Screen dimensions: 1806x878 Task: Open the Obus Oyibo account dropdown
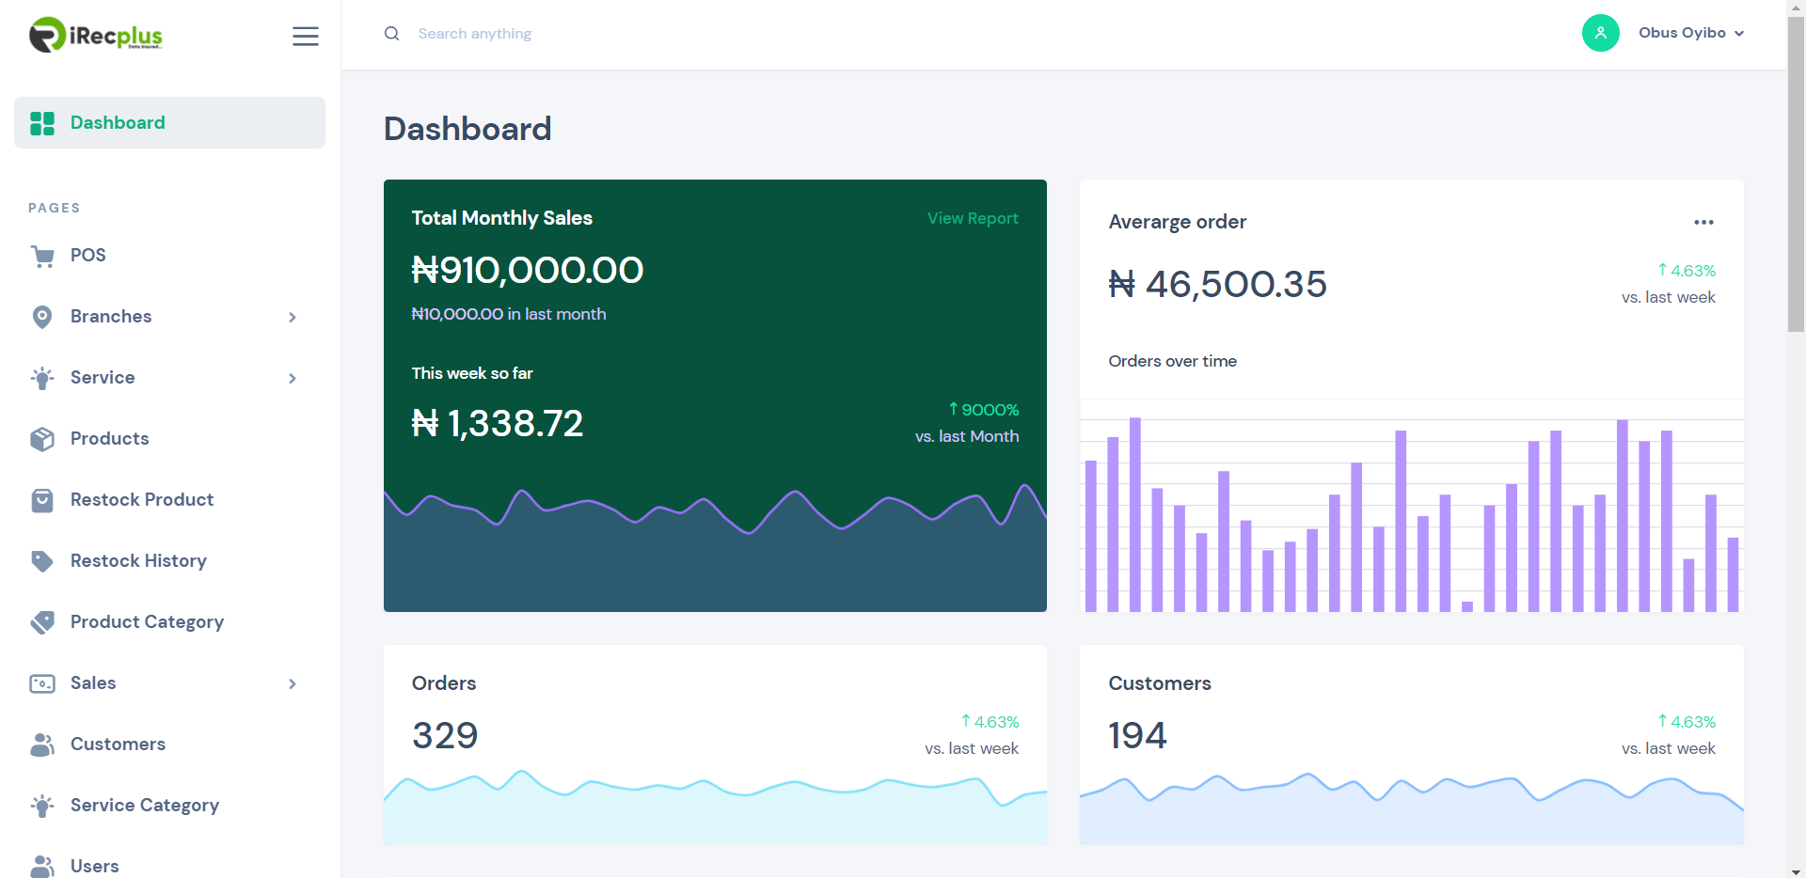click(x=1690, y=33)
